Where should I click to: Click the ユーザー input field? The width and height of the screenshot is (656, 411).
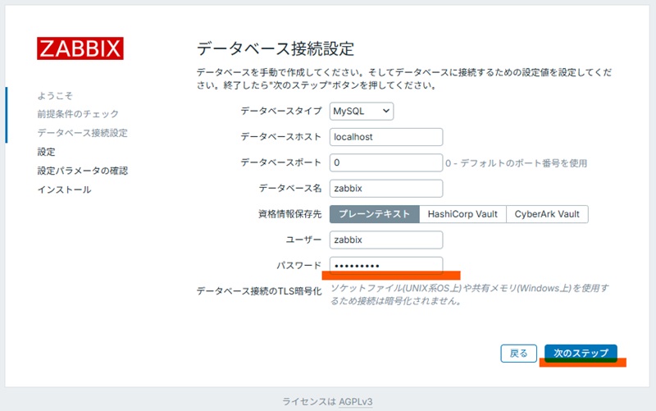click(x=386, y=240)
